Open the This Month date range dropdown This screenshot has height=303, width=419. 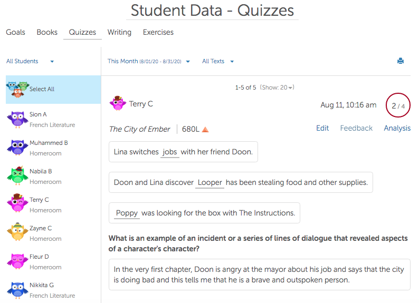[x=149, y=61]
